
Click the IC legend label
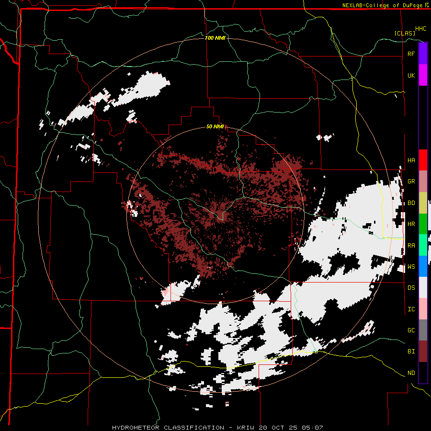411,309
